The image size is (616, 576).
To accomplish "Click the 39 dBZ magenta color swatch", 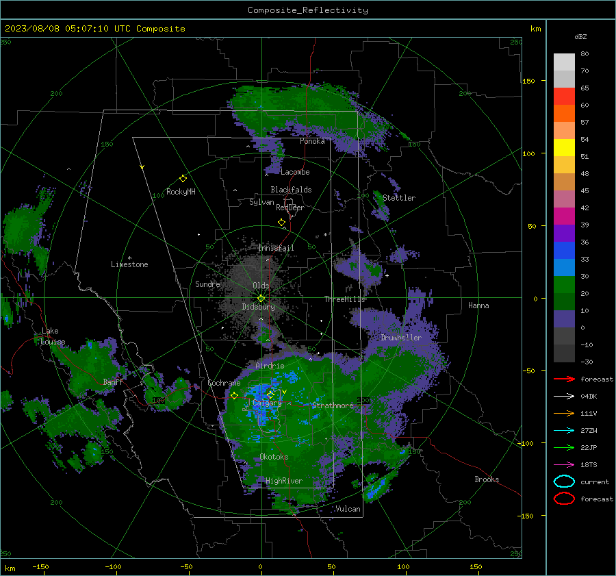I will pos(564,216).
